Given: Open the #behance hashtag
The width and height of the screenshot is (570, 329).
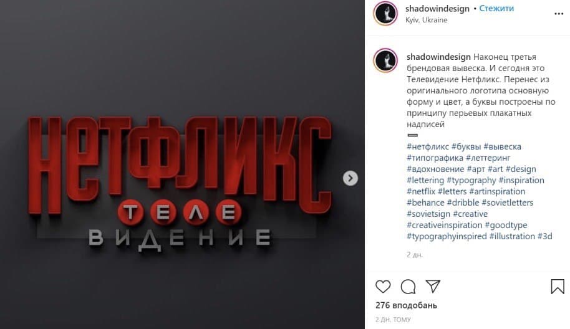Looking at the screenshot, I should point(425,203).
